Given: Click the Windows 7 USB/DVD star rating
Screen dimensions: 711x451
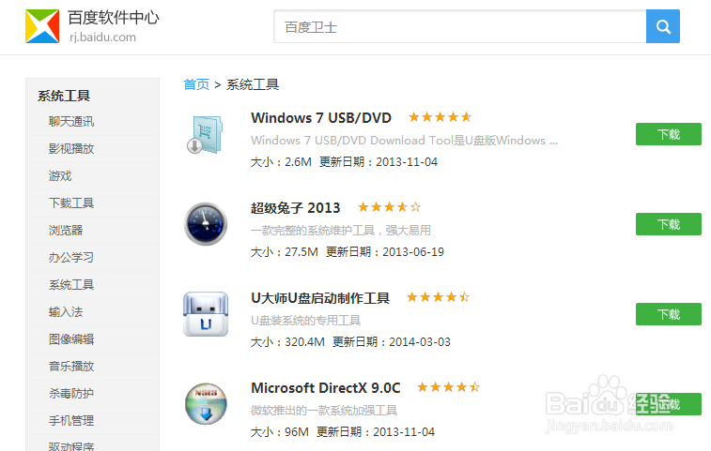Looking at the screenshot, I should (440, 117).
